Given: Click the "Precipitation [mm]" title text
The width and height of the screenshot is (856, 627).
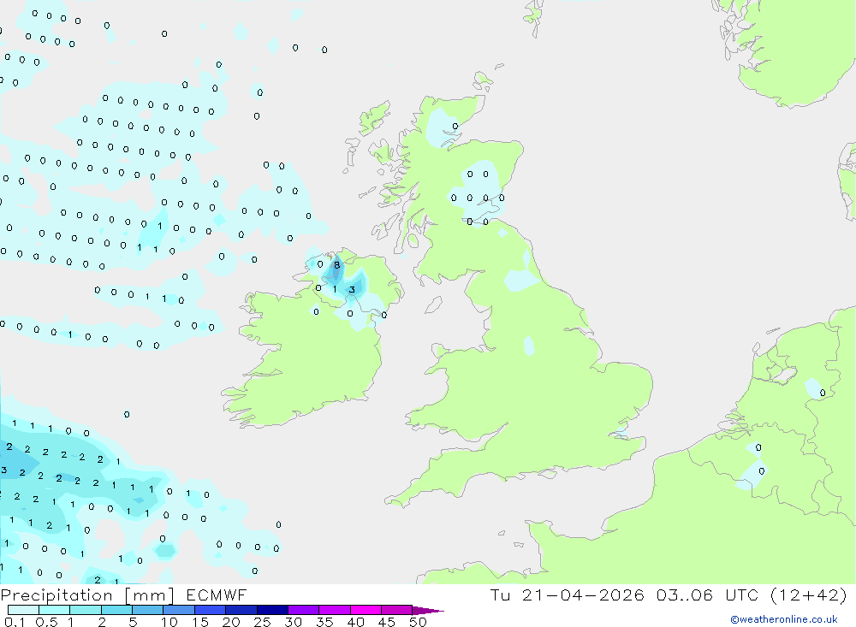Looking at the screenshot, I should coord(87,595).
